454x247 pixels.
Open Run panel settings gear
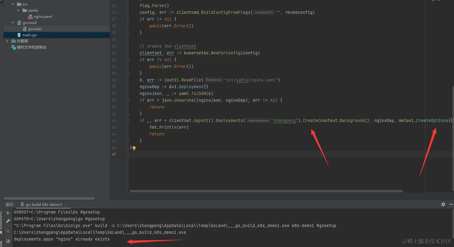[x=443, y=204]
